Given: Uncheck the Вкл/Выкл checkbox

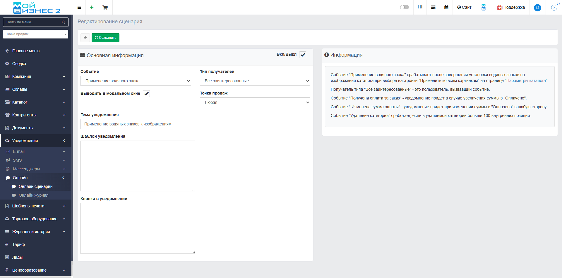Looking at the screenshot, I should (x=303, y=55).
